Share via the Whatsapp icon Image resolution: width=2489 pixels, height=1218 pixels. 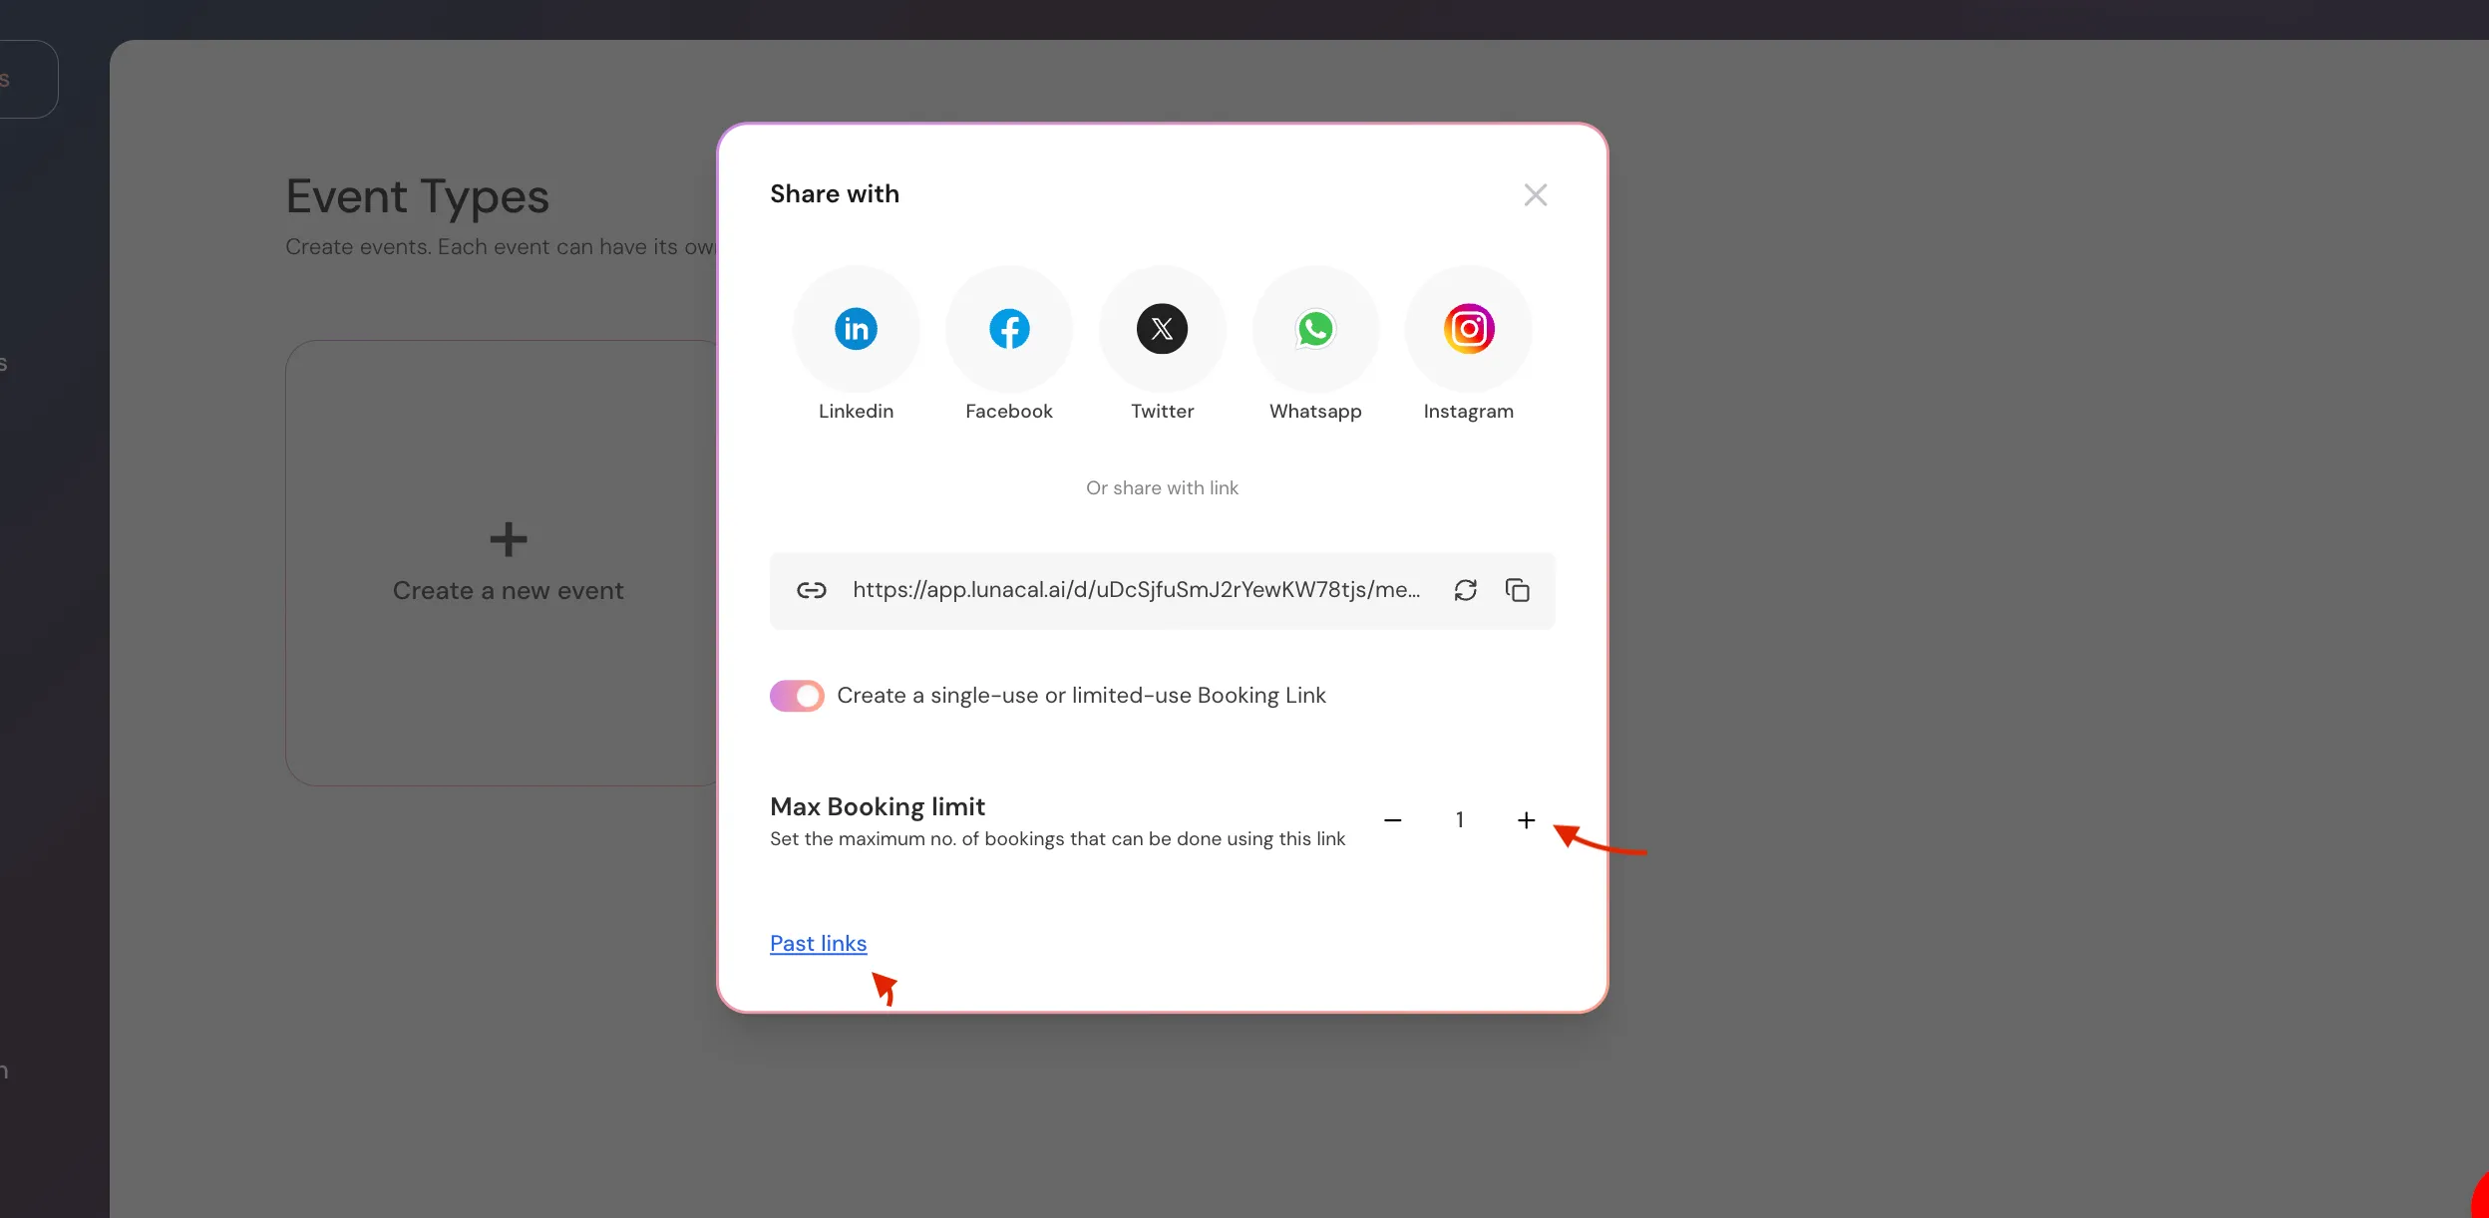1315,329
